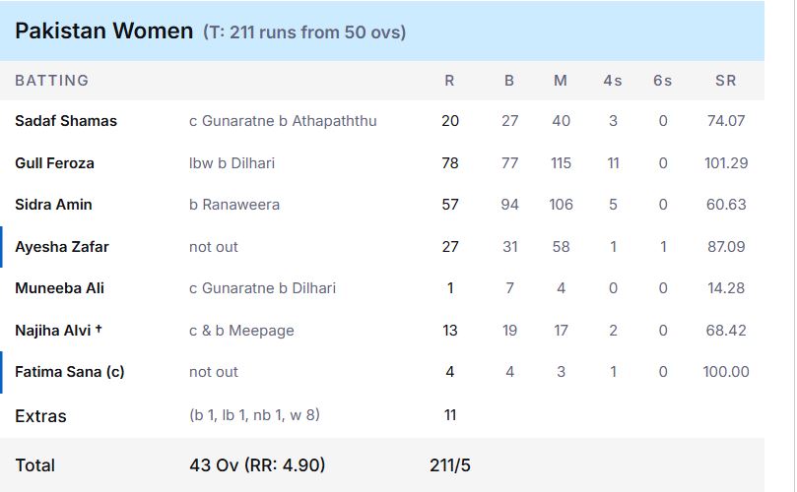Screen dimensions: 797x492
Task: Open Sadaf Shamas player profile link
Action: tap(66, 121)
